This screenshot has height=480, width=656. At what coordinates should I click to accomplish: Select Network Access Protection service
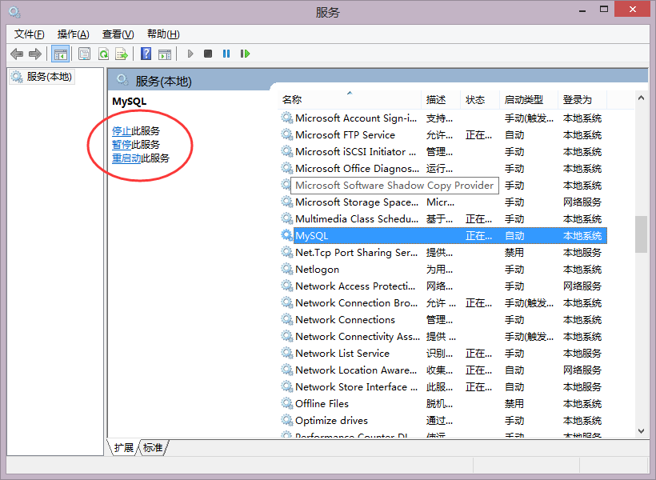pos(442,286)
